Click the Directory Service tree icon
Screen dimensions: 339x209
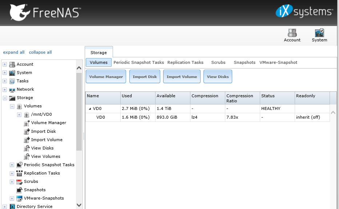coord(12,206)
